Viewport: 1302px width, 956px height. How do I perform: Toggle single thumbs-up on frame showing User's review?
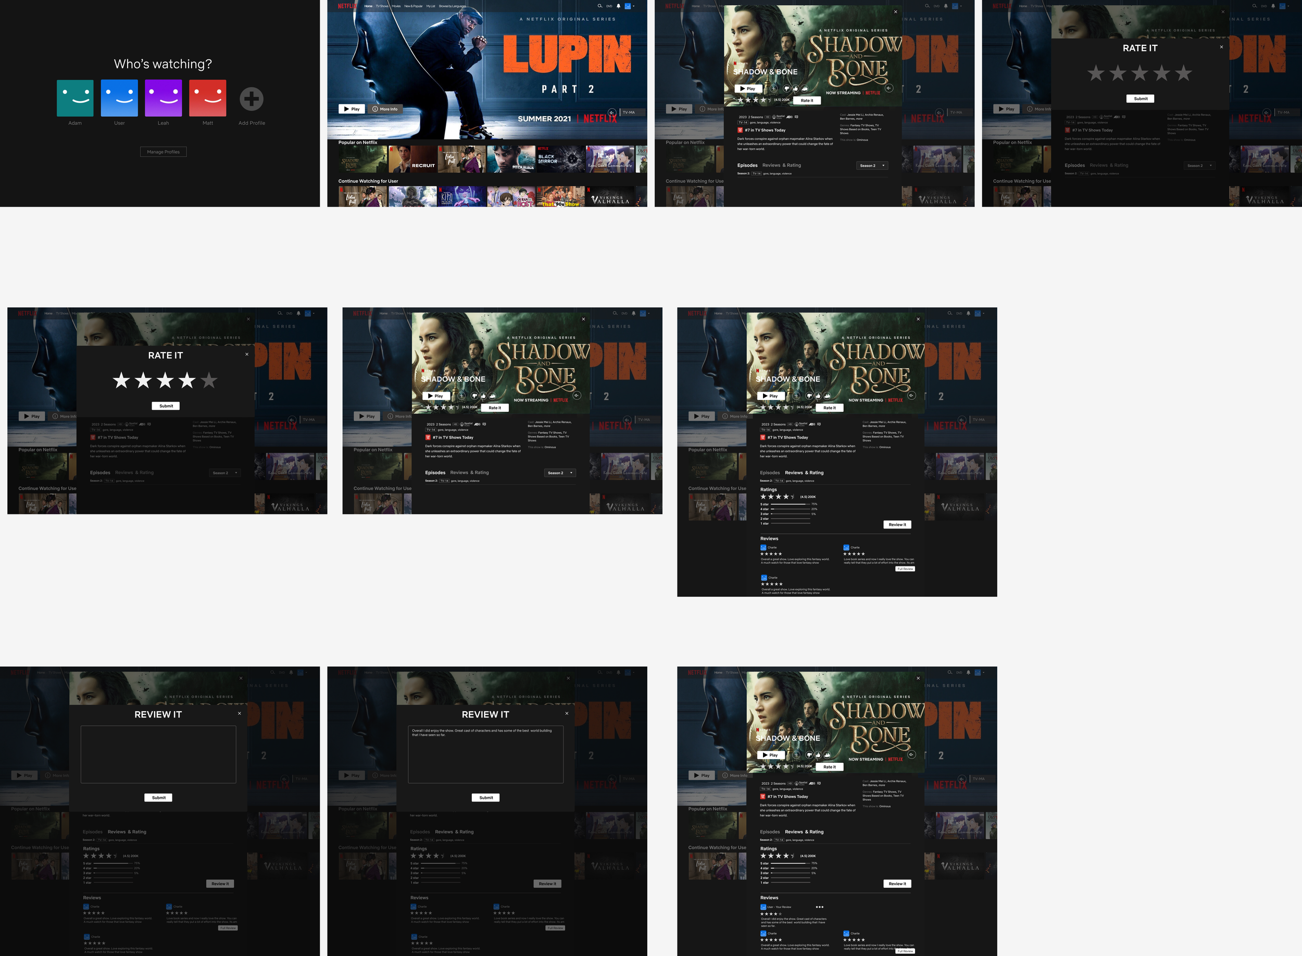tap(818, 754)
